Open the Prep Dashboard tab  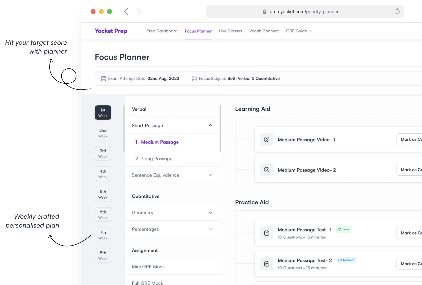(x=162, y=31)
